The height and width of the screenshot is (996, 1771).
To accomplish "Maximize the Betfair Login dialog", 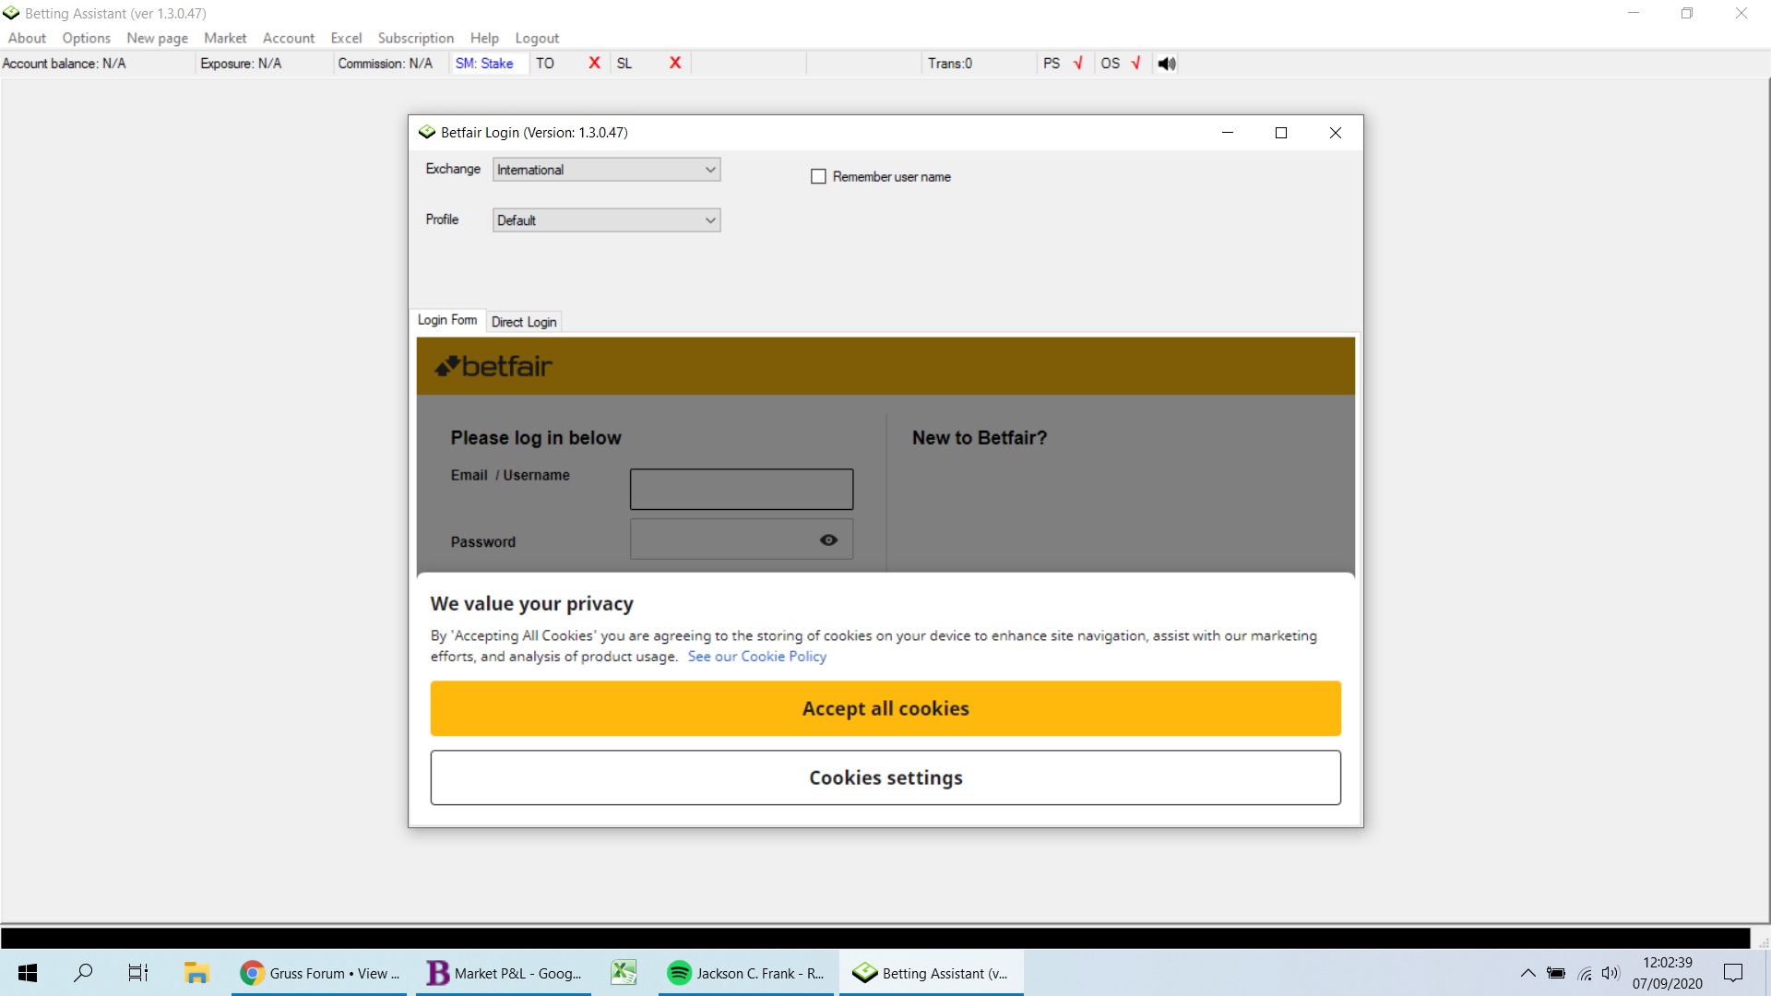I will coord(1281,133).
